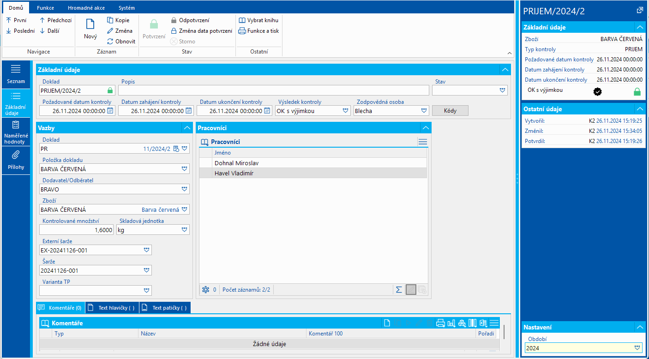Open the Systém ribbon tab
The width and height of the screenshot is (649, 359).
[x=126, y=8]
